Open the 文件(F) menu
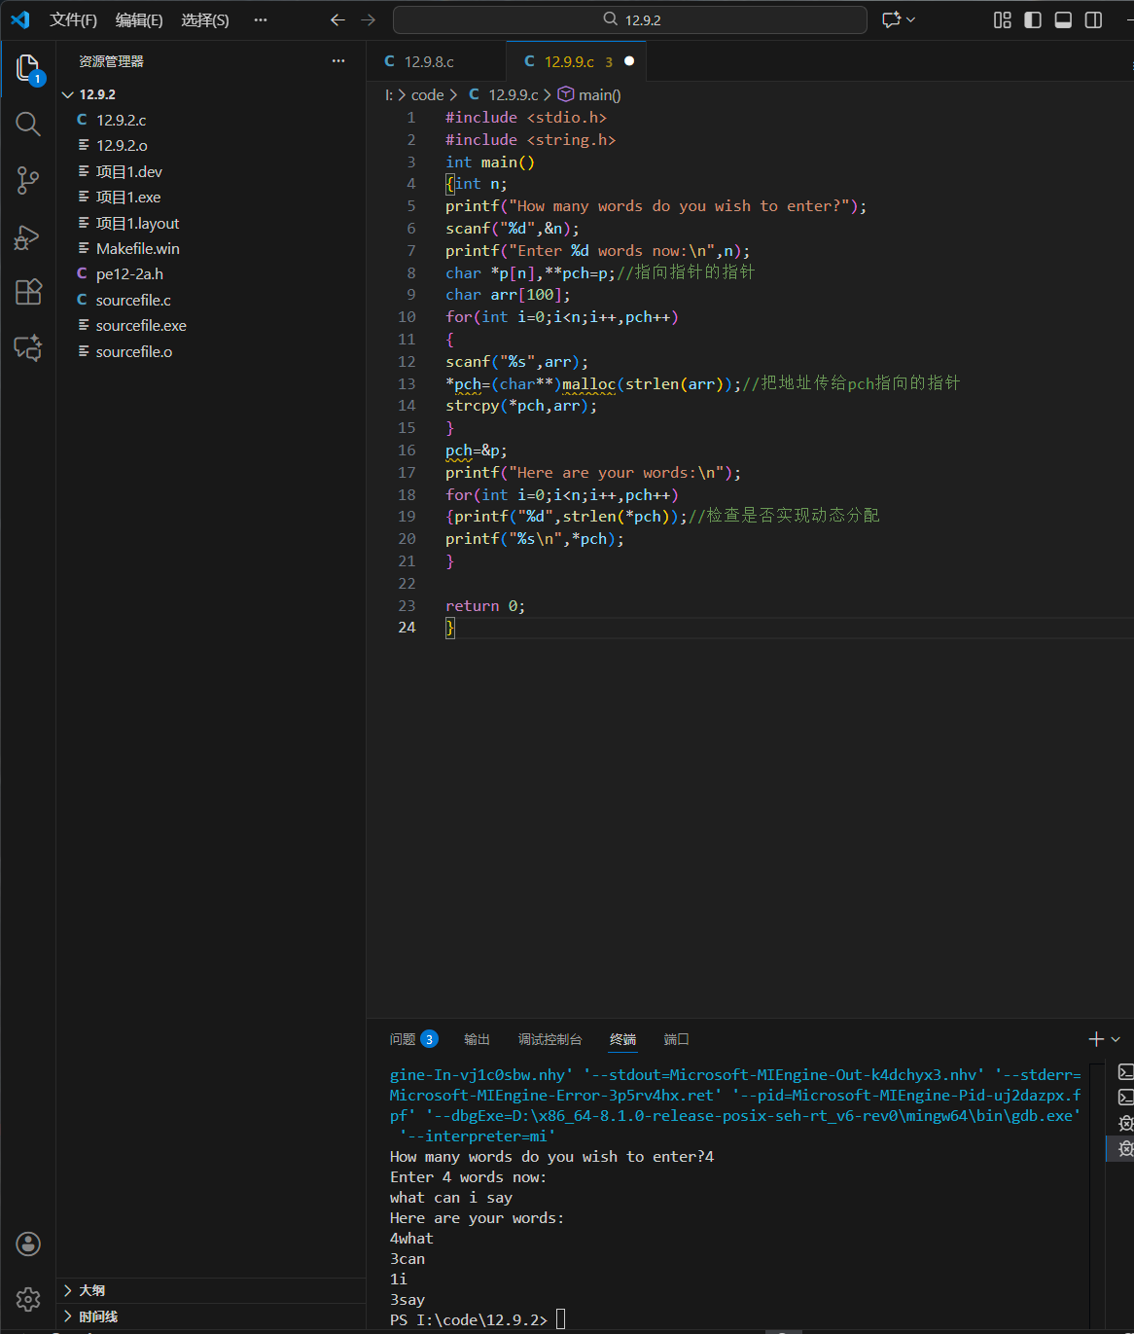Viewport: 1134px width, 1334px height. click(x=74, y=19)
